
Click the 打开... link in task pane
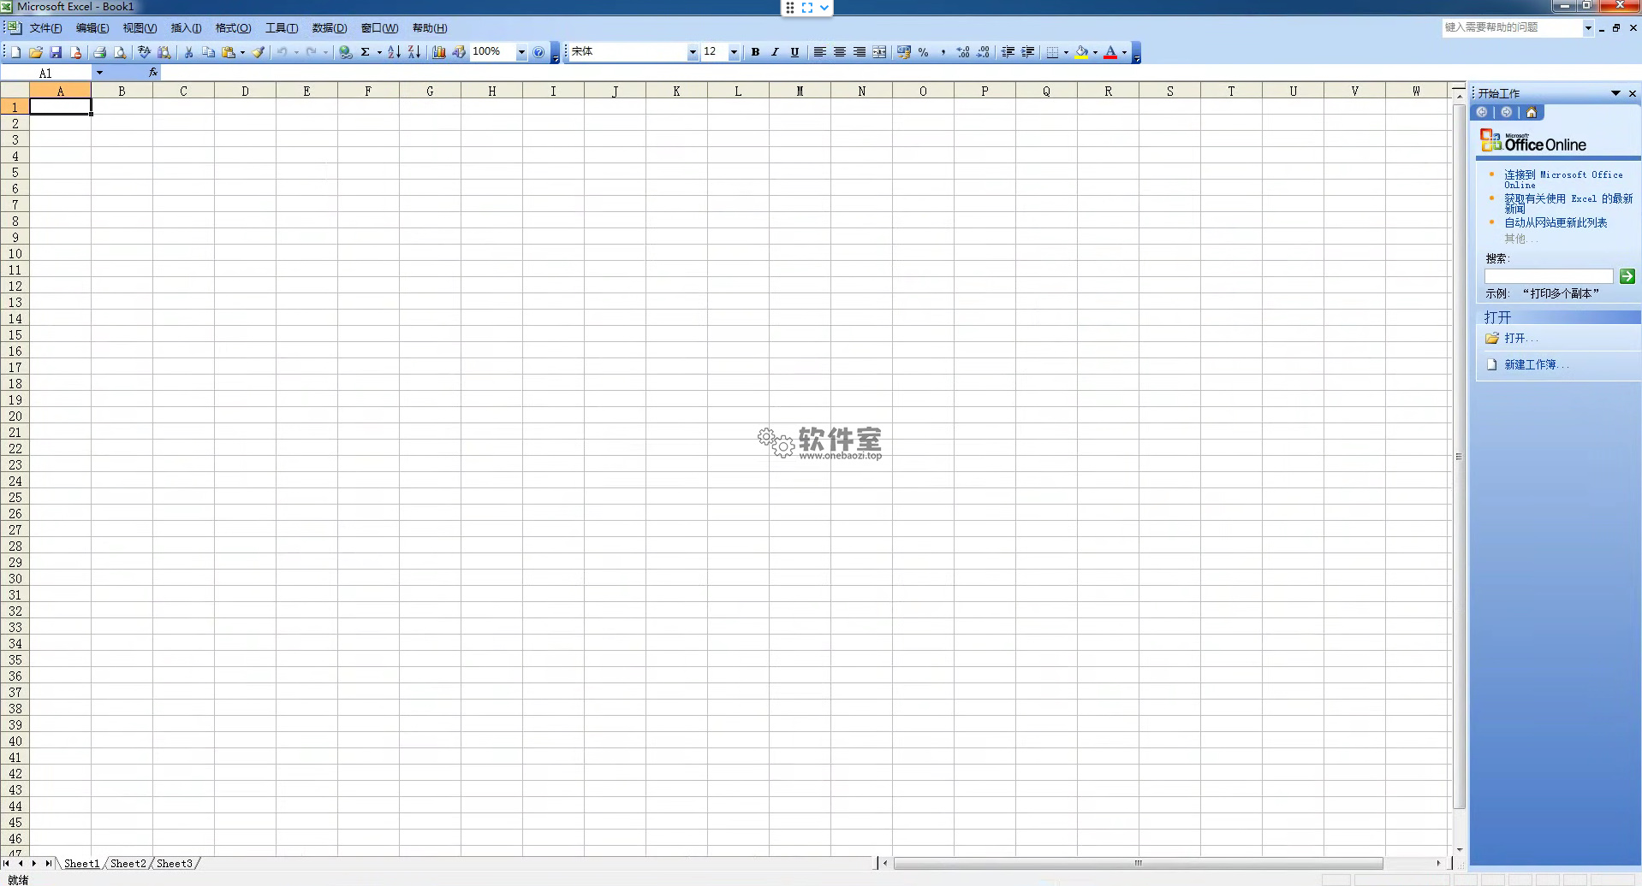(x=1521, y=338)
